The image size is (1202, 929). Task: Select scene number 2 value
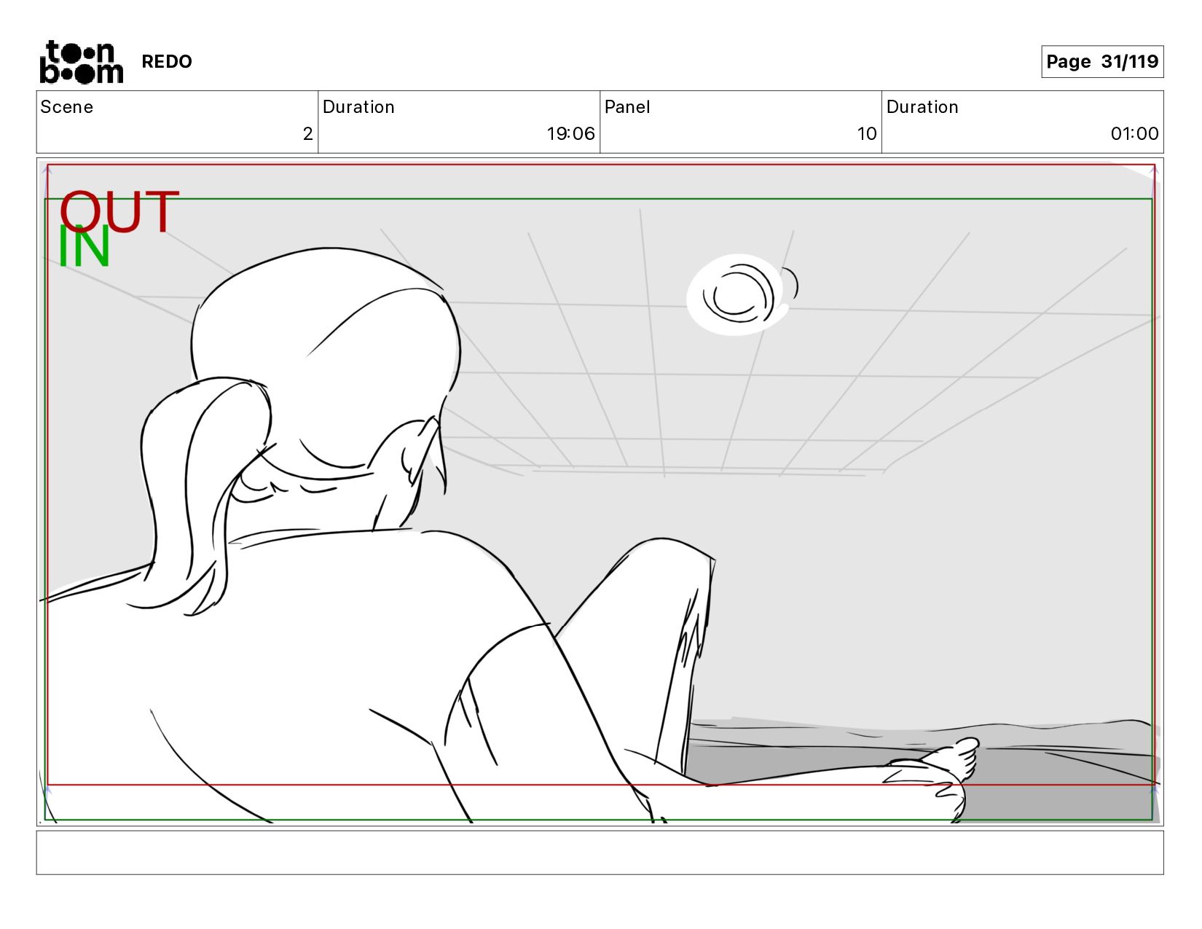click(307, 133)
